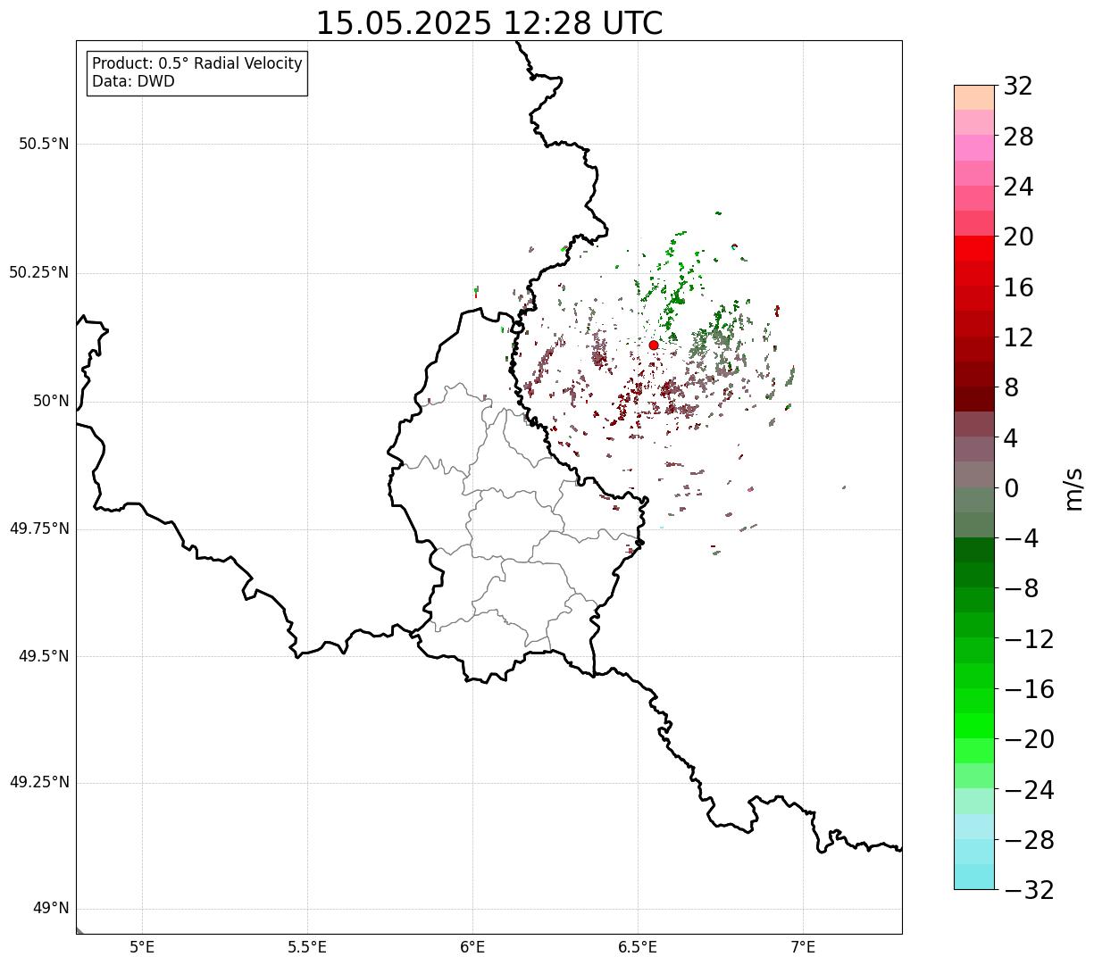Click the colorbar tick label 28
Image resolution: width=1094 pixels, height=965 pixels.
(x=1018, y=137)
